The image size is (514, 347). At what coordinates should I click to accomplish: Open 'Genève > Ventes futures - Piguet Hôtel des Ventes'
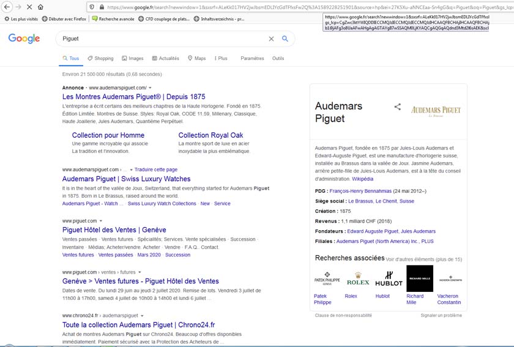(x=141, y=281)
